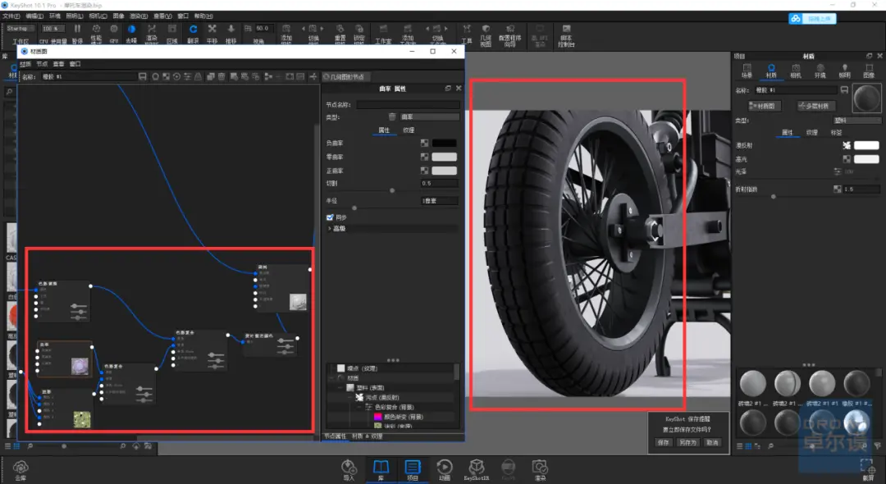Click 另存为 in the save reminder dialog
Screen dimensions: 886x484
pos(687,443)
